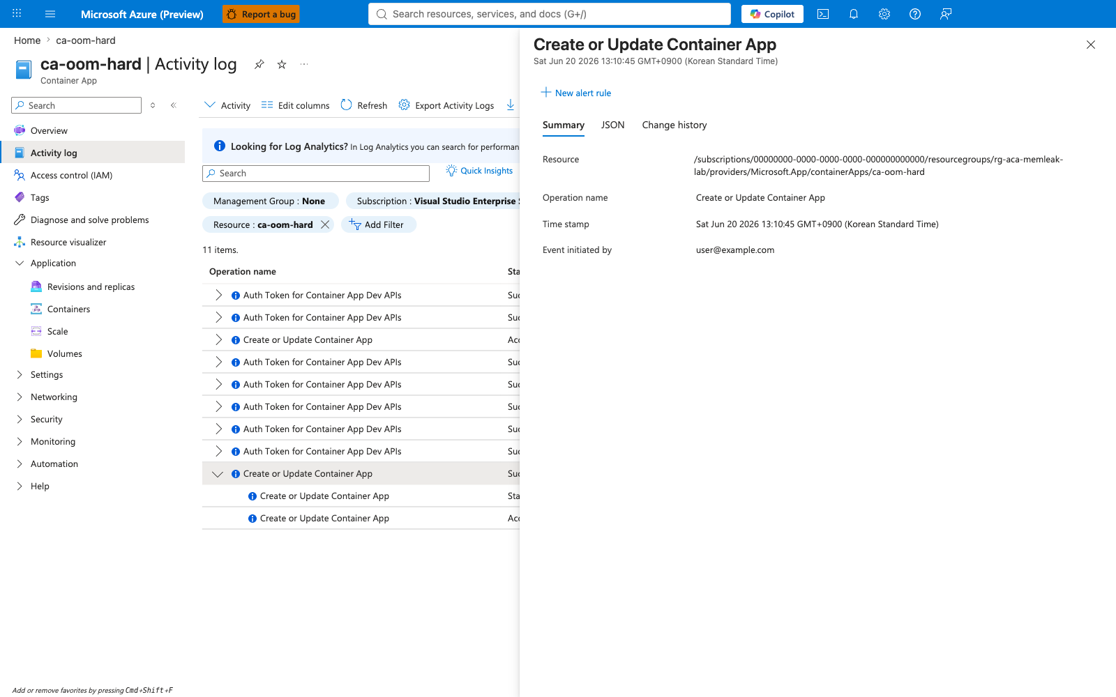Open the help question mark icon

click(x=915, y=14)
